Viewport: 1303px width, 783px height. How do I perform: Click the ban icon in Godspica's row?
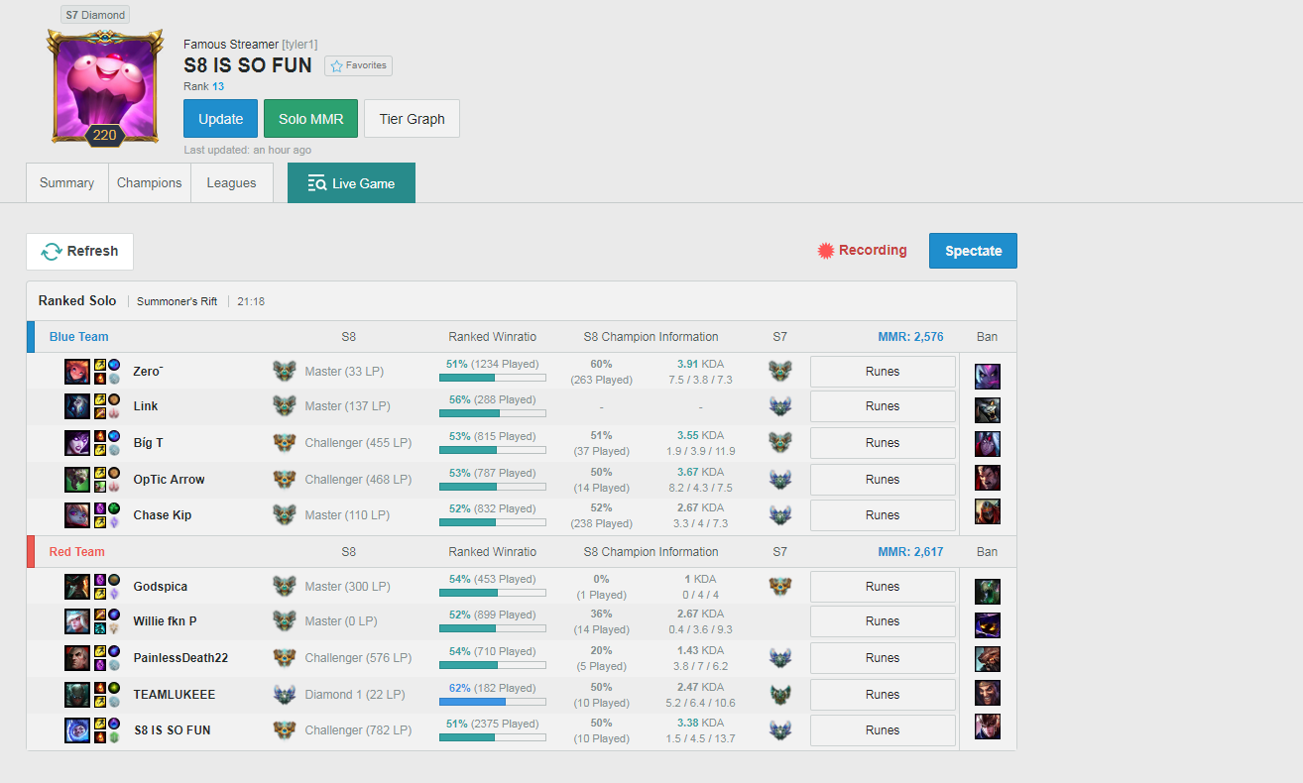pos(987,592)
